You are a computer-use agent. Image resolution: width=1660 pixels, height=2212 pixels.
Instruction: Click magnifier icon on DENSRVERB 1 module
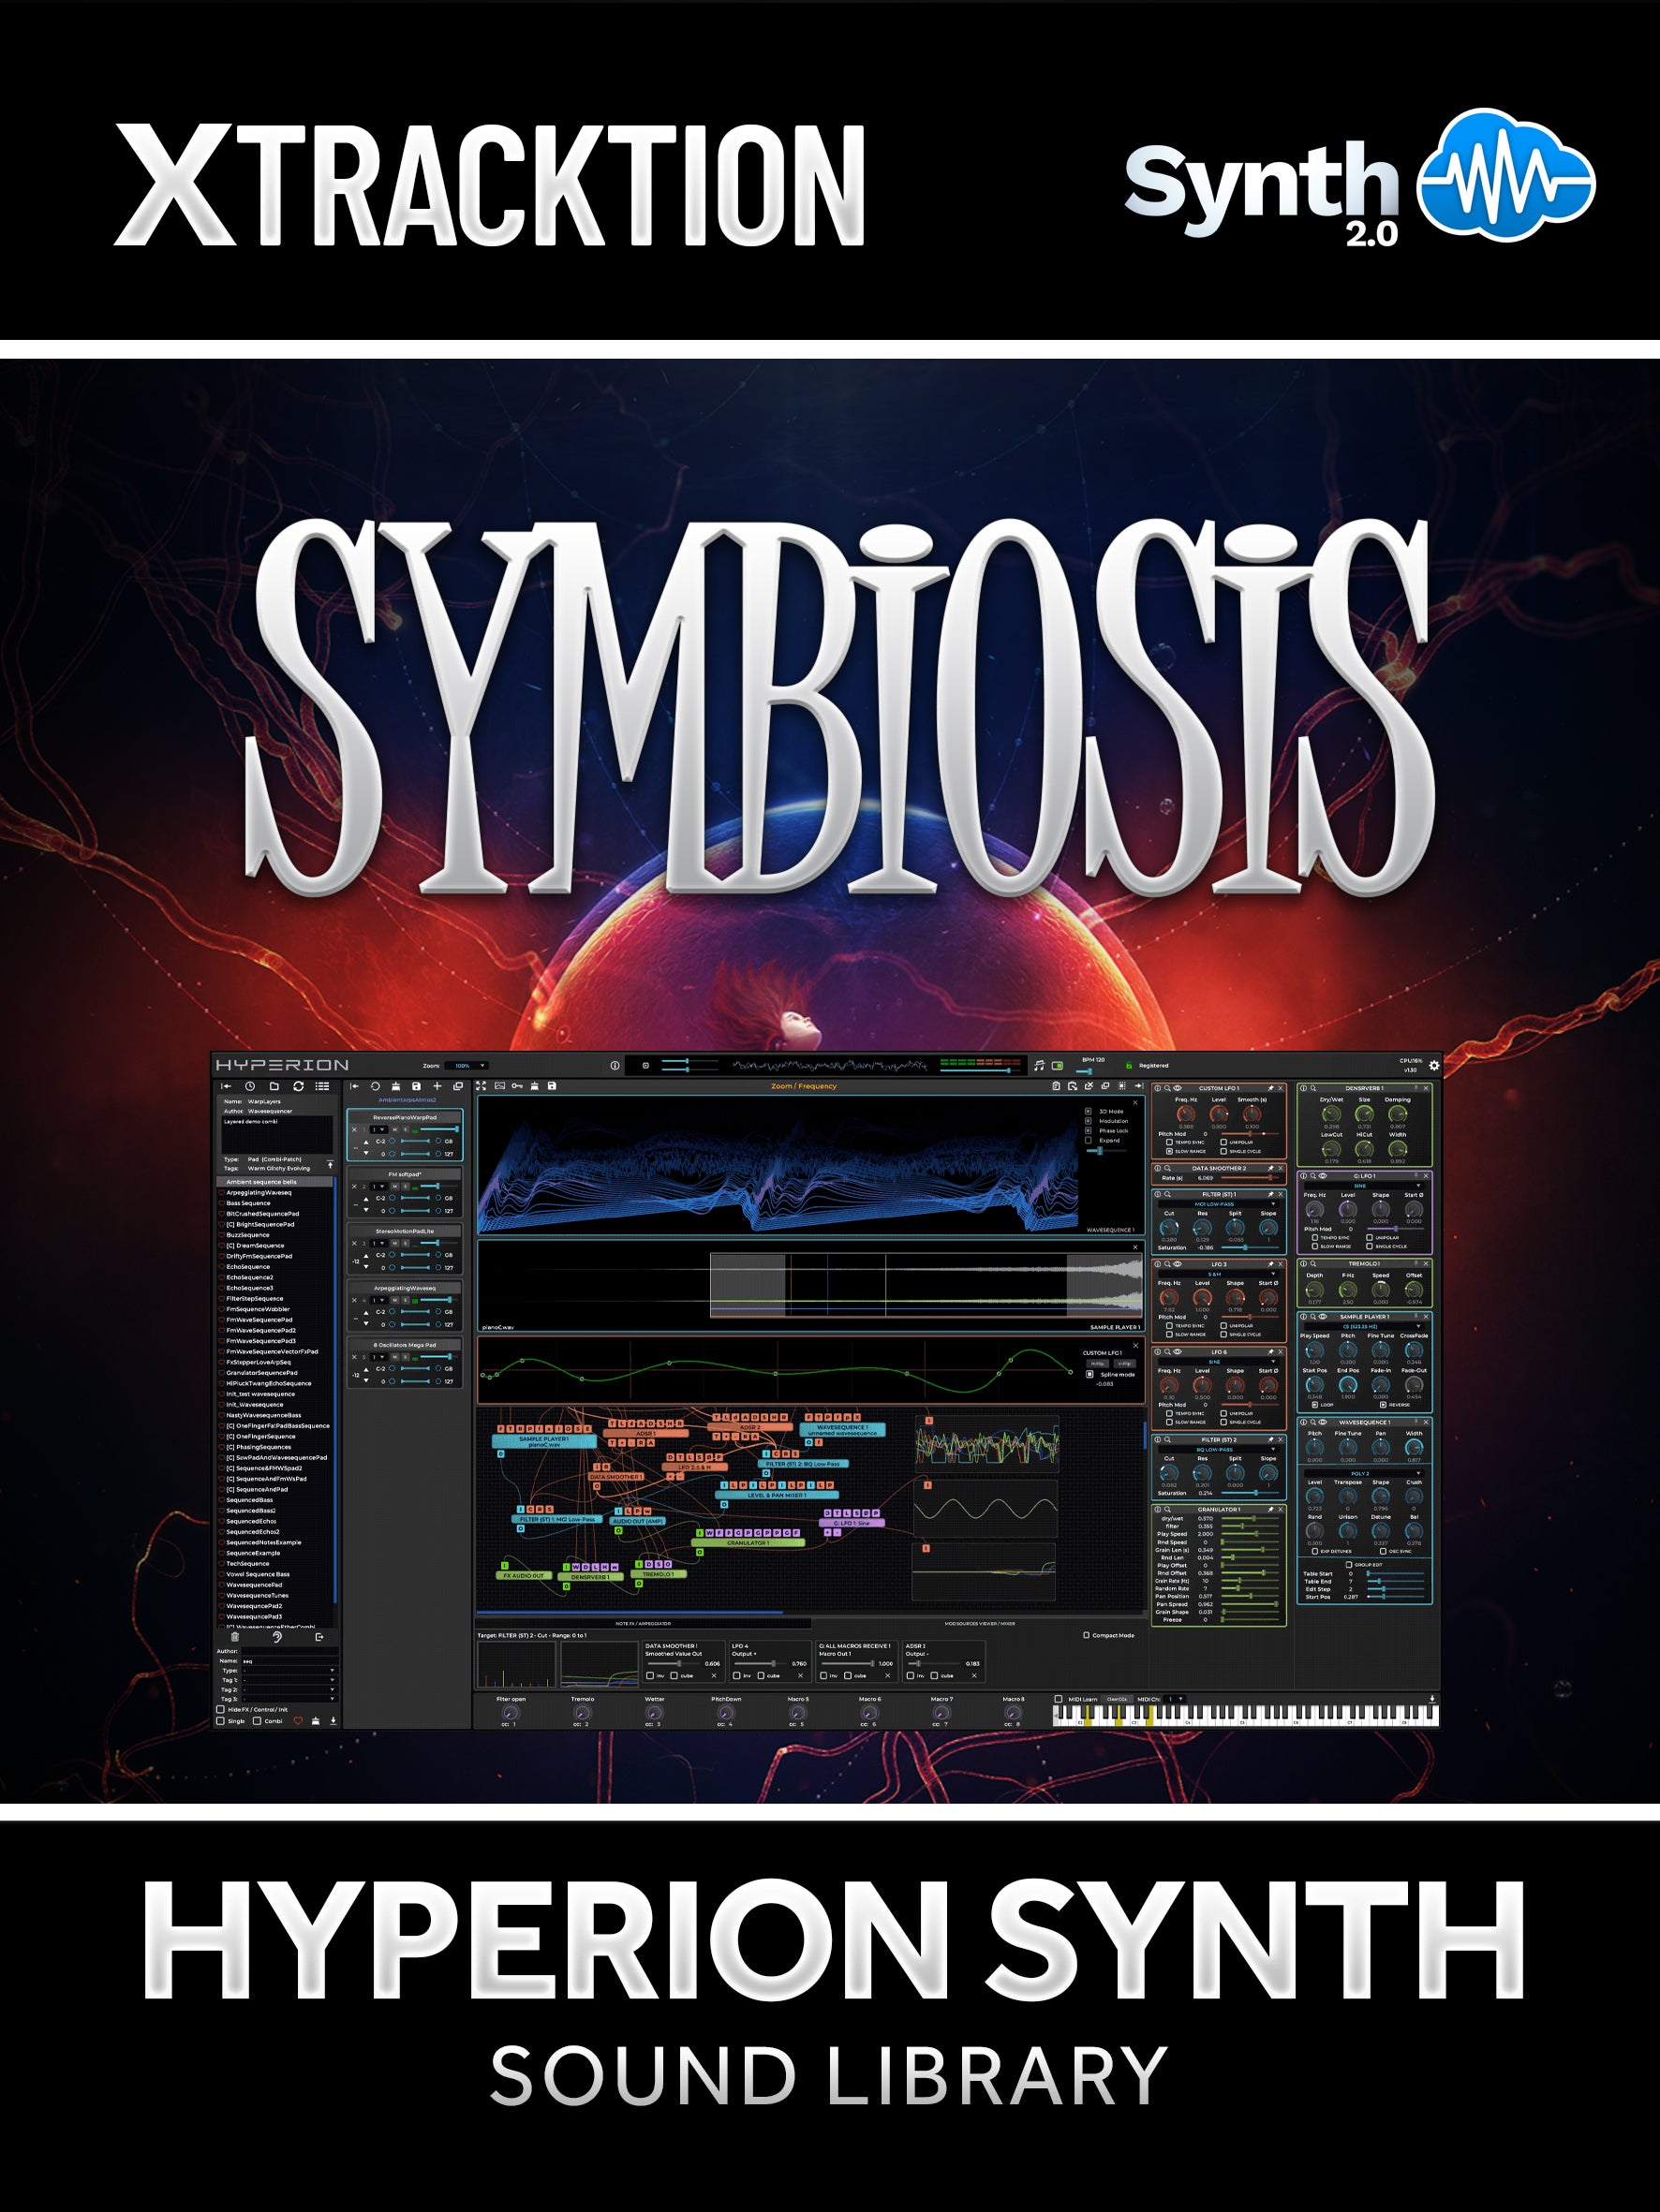tap(1313, 1088)
